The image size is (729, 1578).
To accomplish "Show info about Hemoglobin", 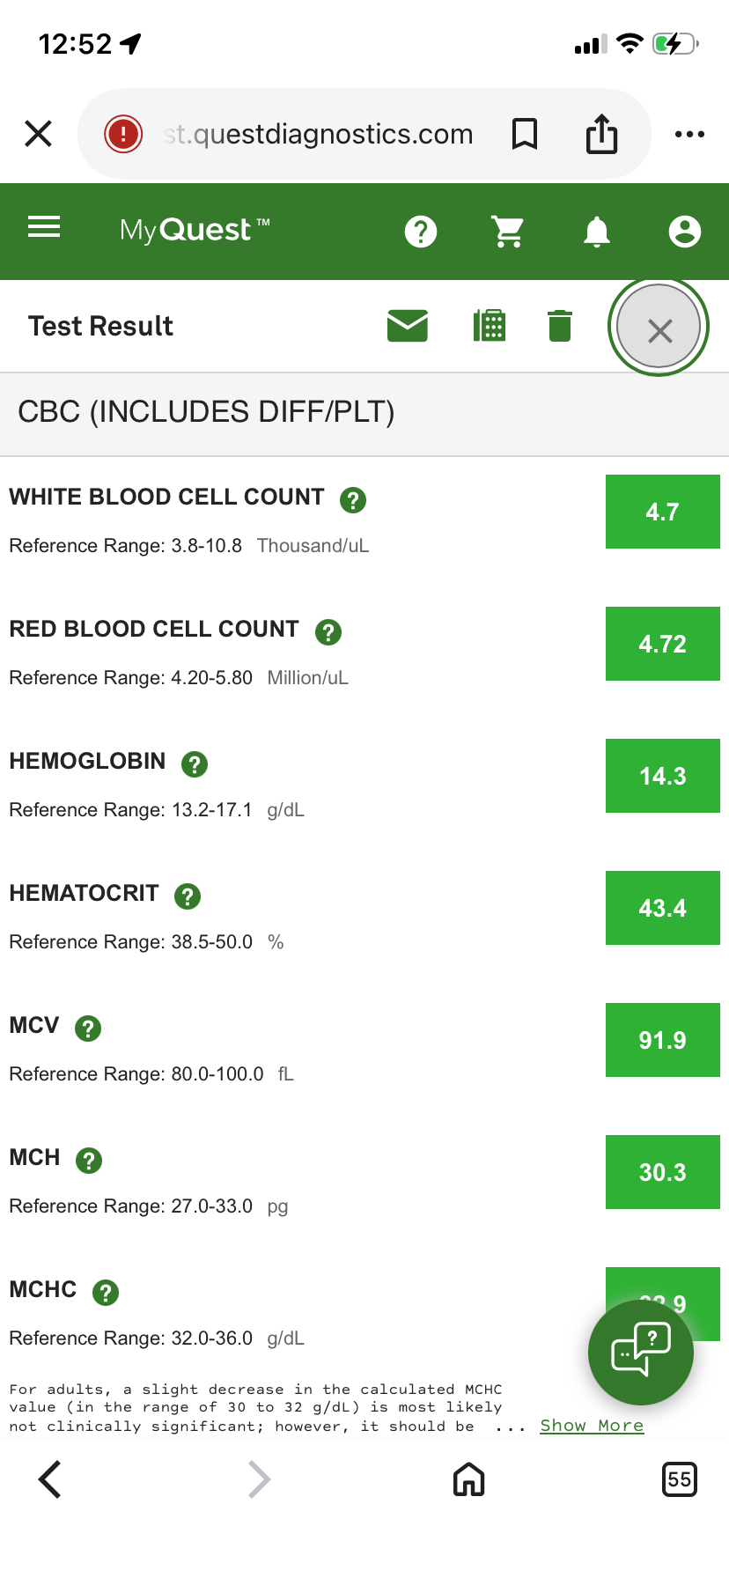I will coord(194,764).
